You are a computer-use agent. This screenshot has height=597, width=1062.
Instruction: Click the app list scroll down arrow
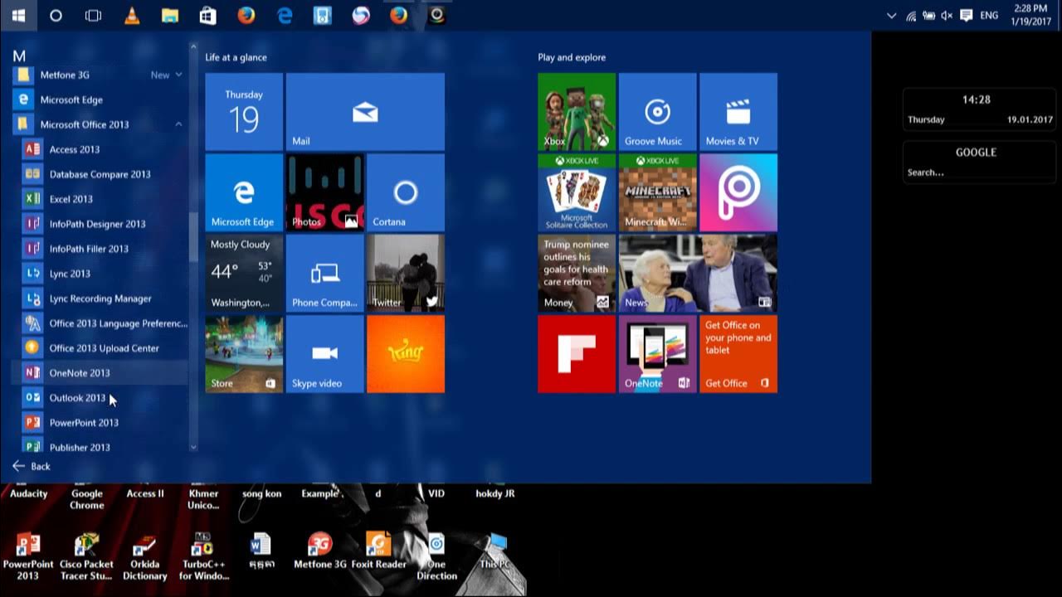[193, 447]
